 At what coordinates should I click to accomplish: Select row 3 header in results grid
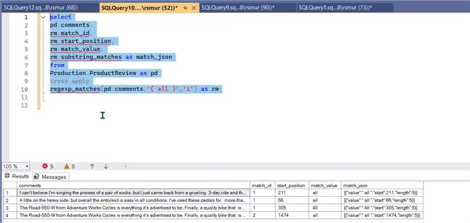tap(8, 207)
